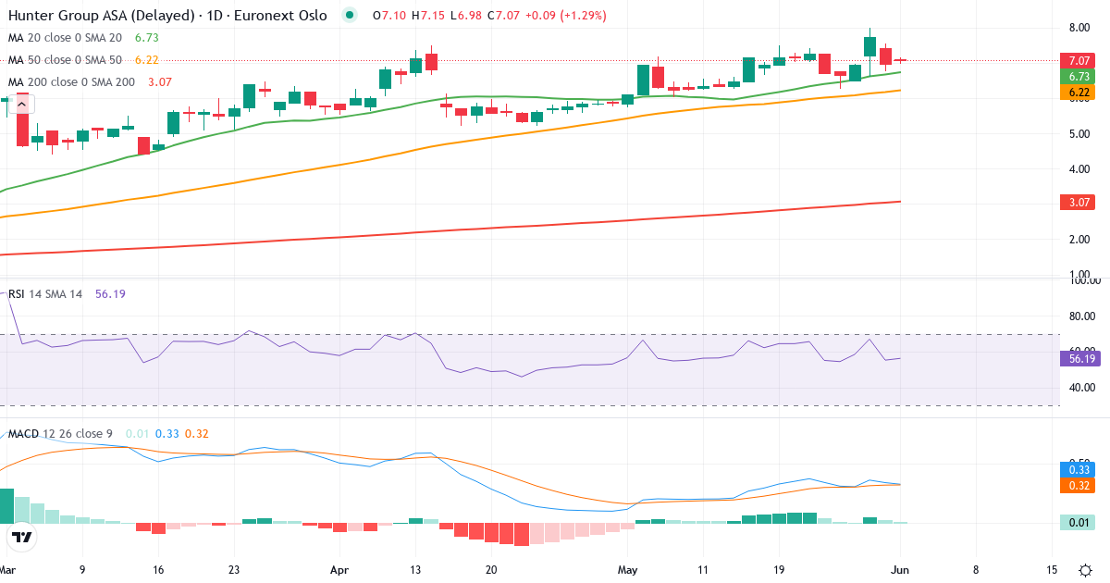Click the purple 56.19 RSI axis tag

pos(1079,359)
